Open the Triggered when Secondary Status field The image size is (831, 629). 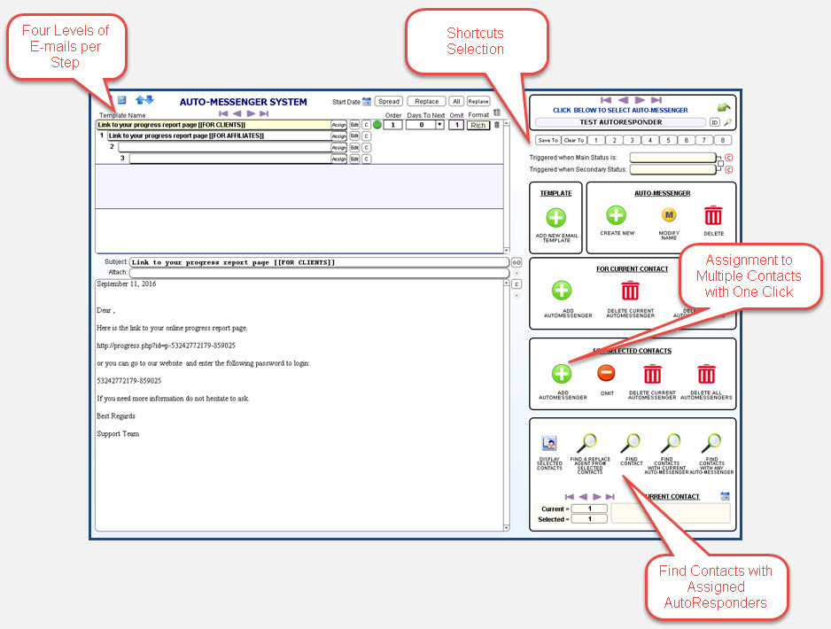(x=672, y=169)
